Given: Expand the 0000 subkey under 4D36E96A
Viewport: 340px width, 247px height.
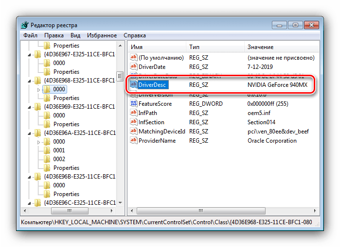Looking at the screenshot, I should (x=38, y=142).
